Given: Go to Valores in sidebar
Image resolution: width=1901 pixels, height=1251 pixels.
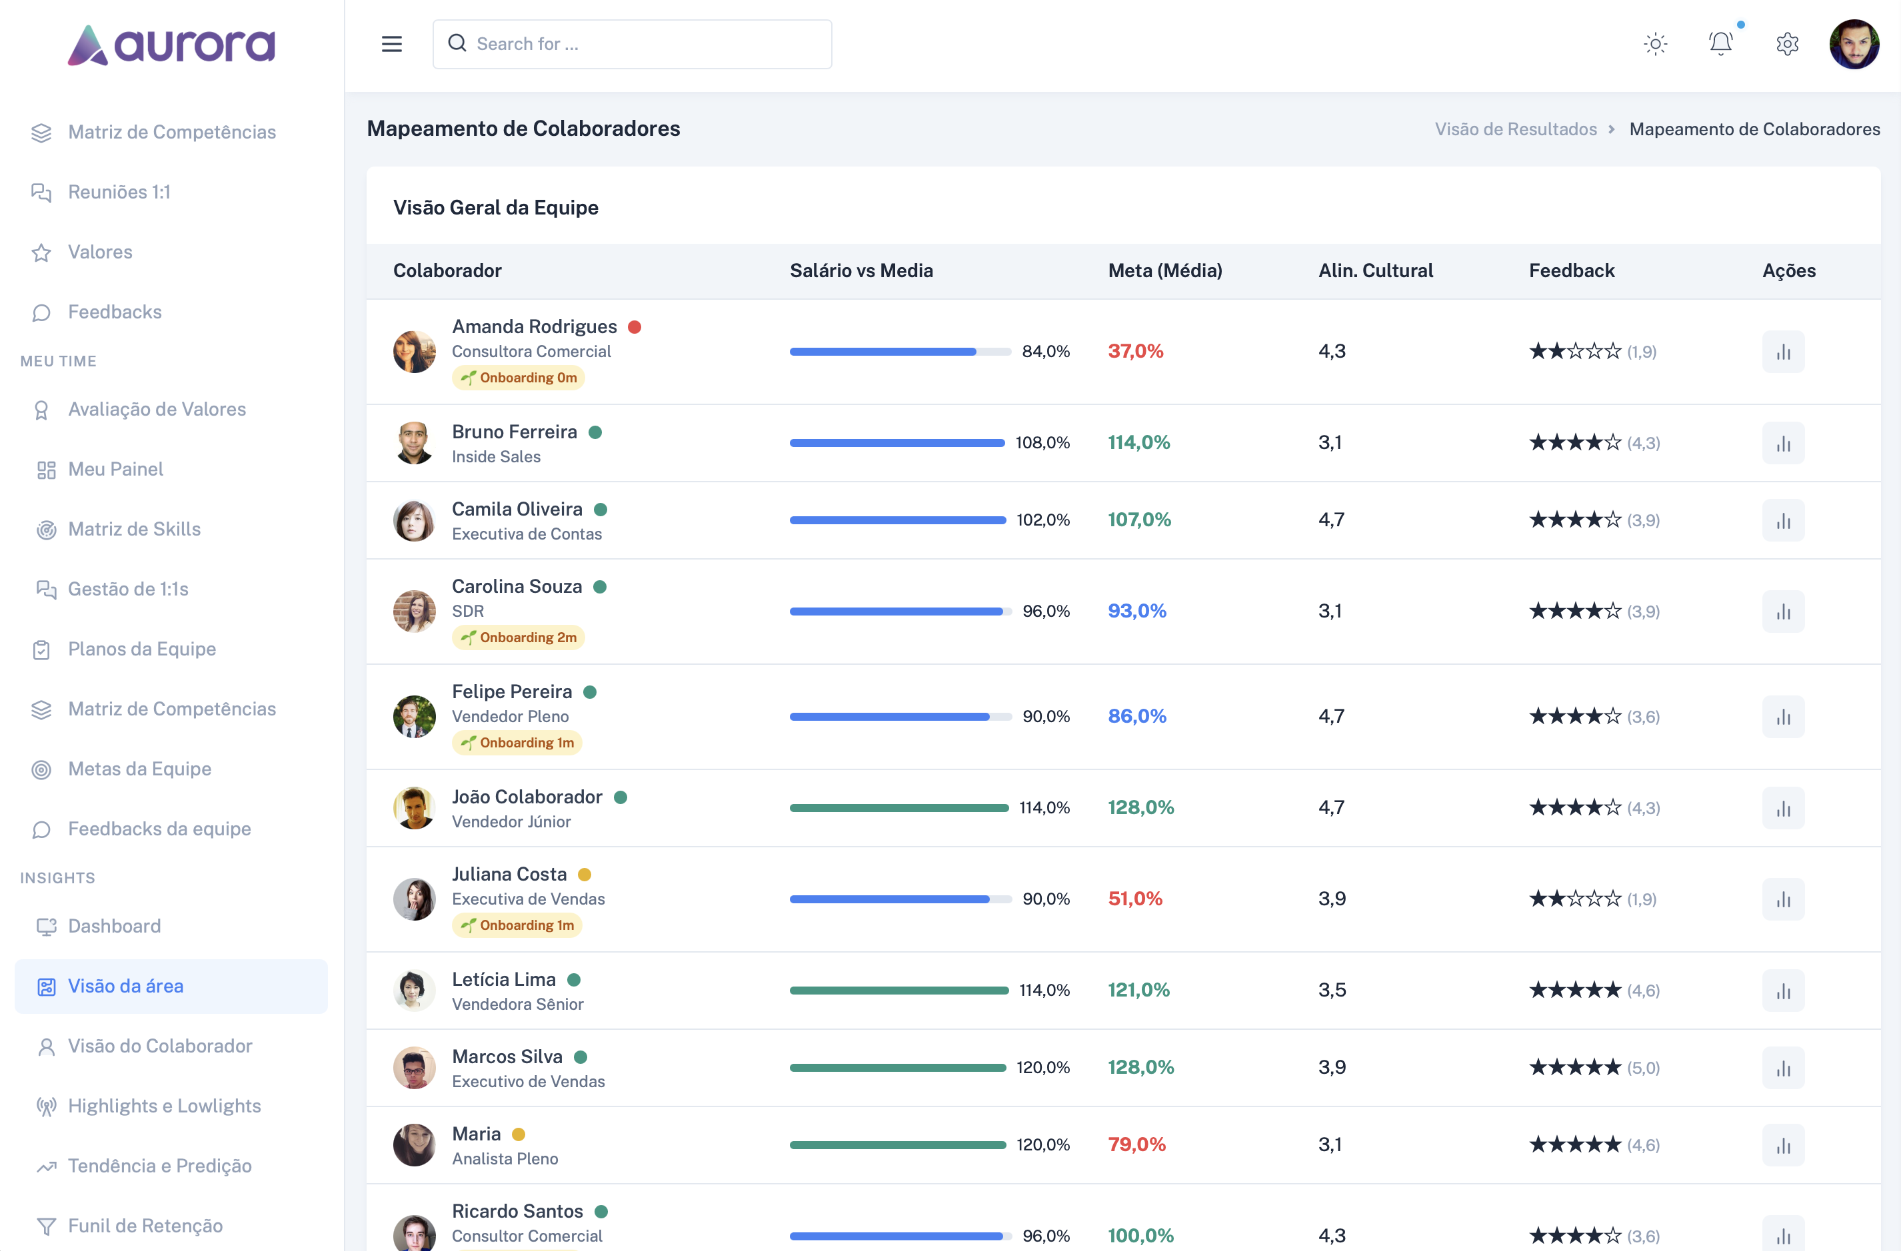Looking at the screenshot, I should 171,252.
